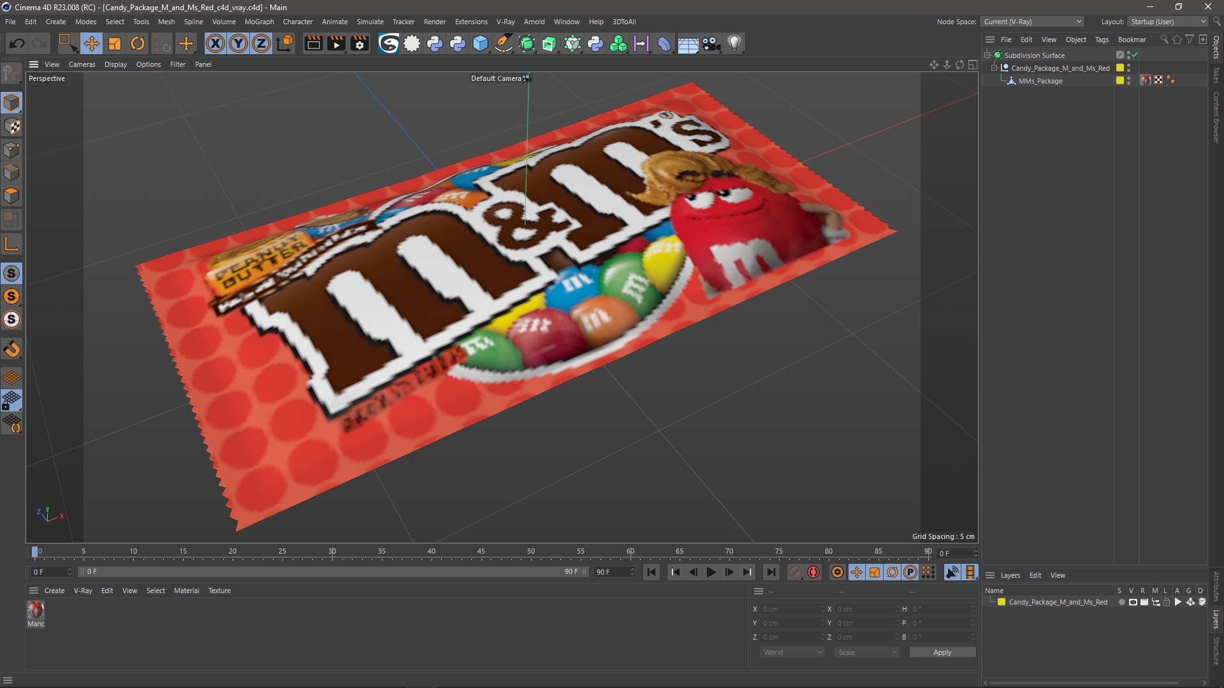Open Object Manager hamburger menu
The height and width of the screenshot is (688, 1224).
[990, 39]
